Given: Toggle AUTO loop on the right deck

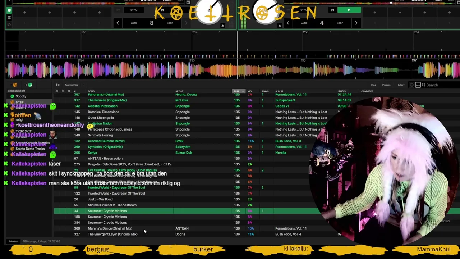Looking at the screenshot, I should coord(304,23).
